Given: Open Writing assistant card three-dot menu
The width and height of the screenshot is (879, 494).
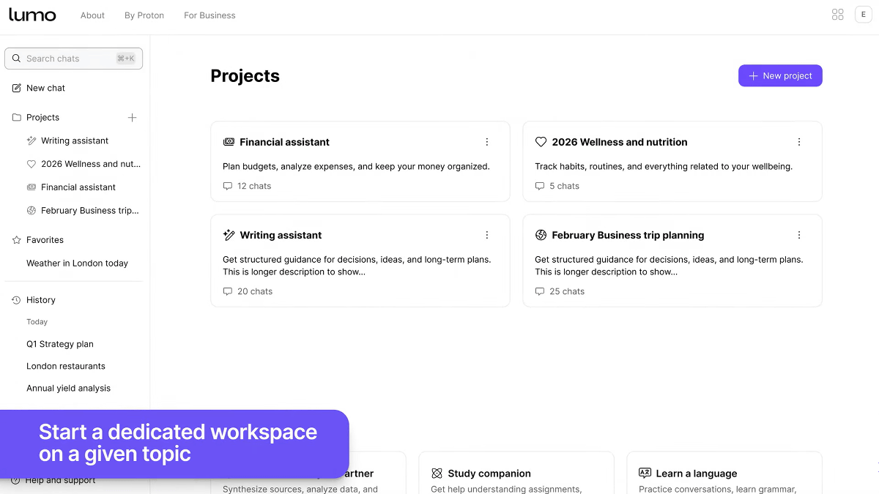Looking at the screenshot, I should (x=487, y=235).
